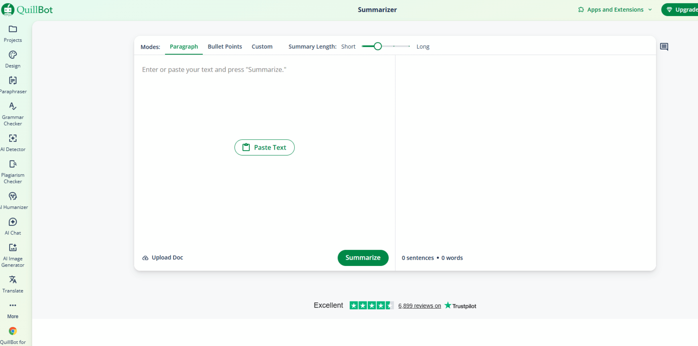This screenshot has width=698, height=346.
Task: Click the Upgrade button
Action: coord(680,10)
